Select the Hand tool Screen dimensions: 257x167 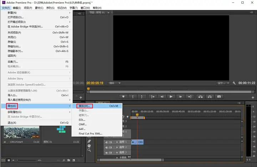click(89, 146)
